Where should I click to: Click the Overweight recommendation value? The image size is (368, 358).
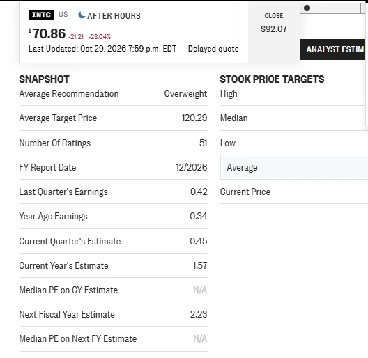click(x=185, y=93)
